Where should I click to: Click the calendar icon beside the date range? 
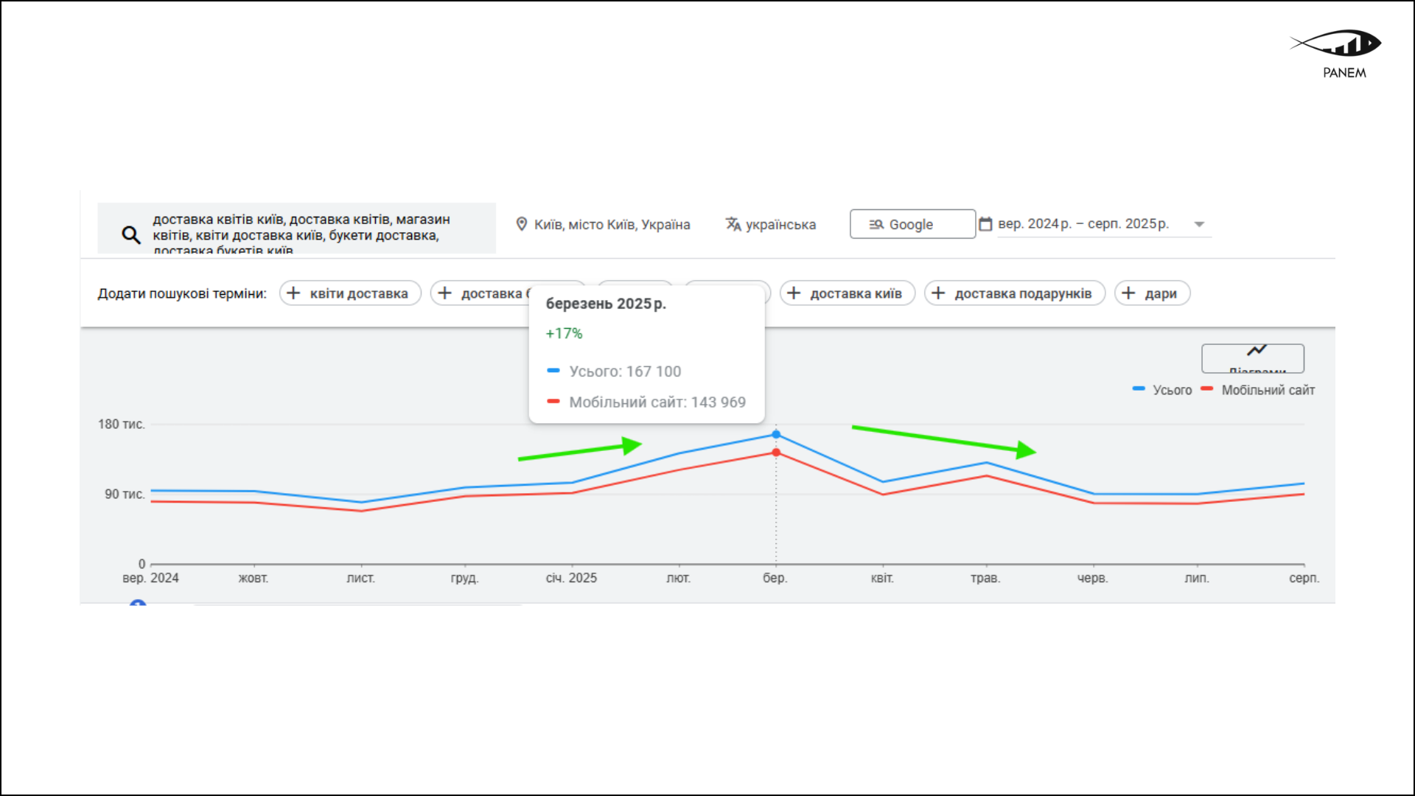coord(986,224)
